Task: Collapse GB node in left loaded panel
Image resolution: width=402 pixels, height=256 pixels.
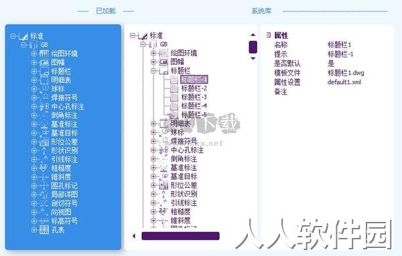Action: point(24,45)
